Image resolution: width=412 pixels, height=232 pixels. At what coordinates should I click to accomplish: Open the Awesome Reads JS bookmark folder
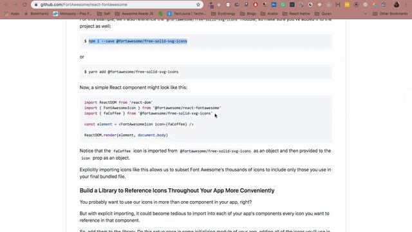tap(134, 14)
